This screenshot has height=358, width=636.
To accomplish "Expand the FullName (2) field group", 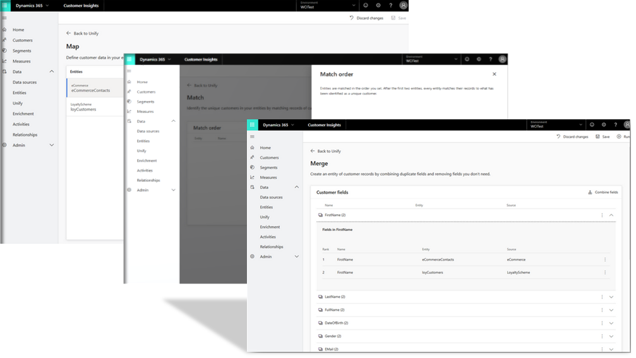I will click(x=611, y=310).
